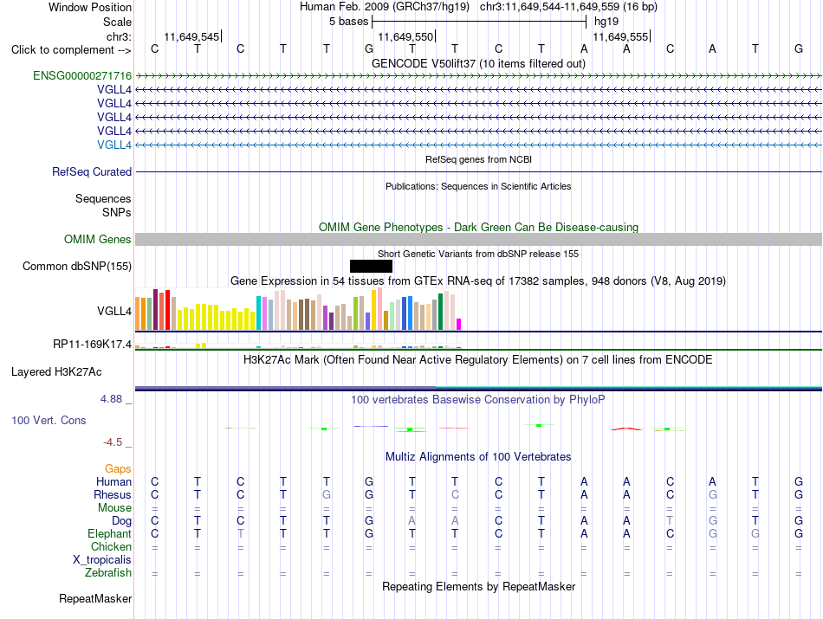This screenshot has height=619, width=823.
Task: Select the Mouse alignment row label
Action: (114, 508)
